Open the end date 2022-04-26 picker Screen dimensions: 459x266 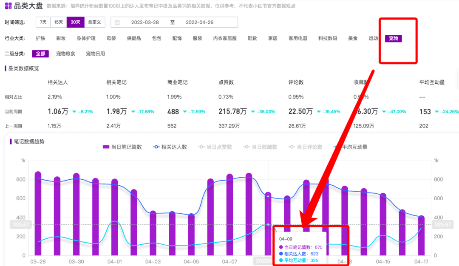199,23
